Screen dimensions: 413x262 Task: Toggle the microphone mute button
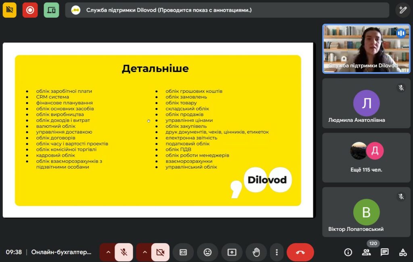[124, 252]
